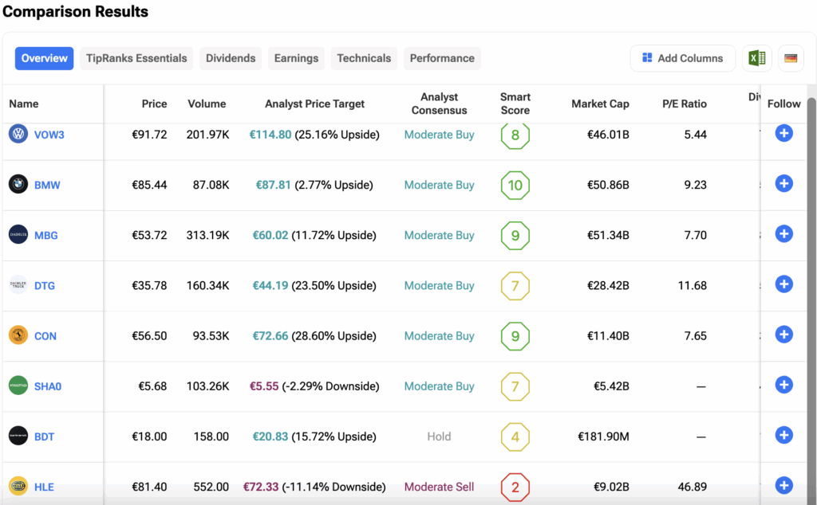The width and height of the screenshot is (817, 505).
Task: Sort by Market Cap column header
Action: pyautogui.click(x=600, y=104)
